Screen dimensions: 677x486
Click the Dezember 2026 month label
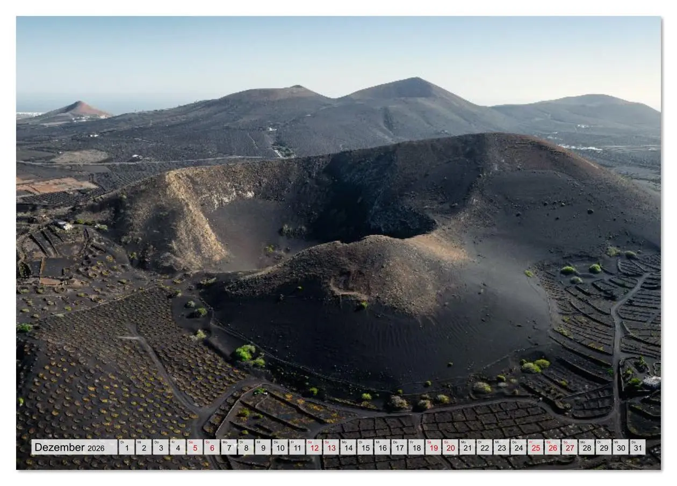(x=70, y=447)
